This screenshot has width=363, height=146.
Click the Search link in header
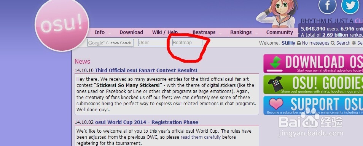pos(343,43)
